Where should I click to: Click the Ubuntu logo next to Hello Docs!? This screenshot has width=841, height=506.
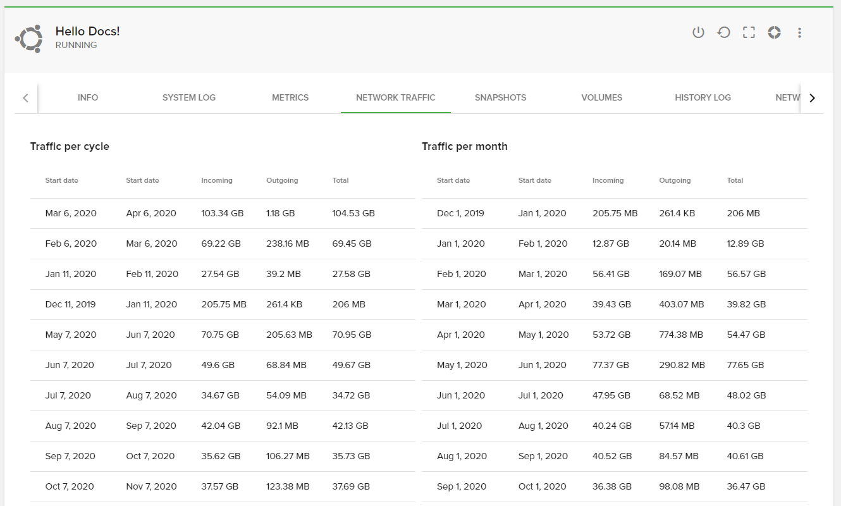click(x=29, y=39)
